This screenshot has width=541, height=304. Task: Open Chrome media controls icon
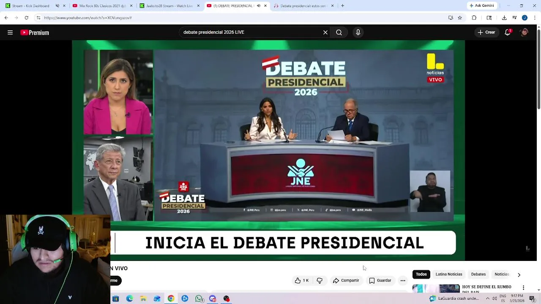[514, 18]
